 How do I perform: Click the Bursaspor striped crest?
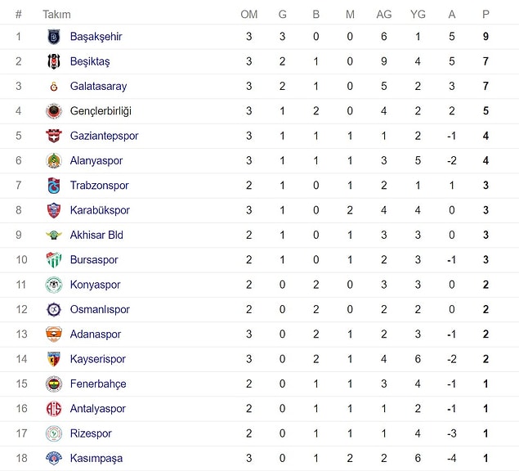pyautogui.click(x=54, y=260)
